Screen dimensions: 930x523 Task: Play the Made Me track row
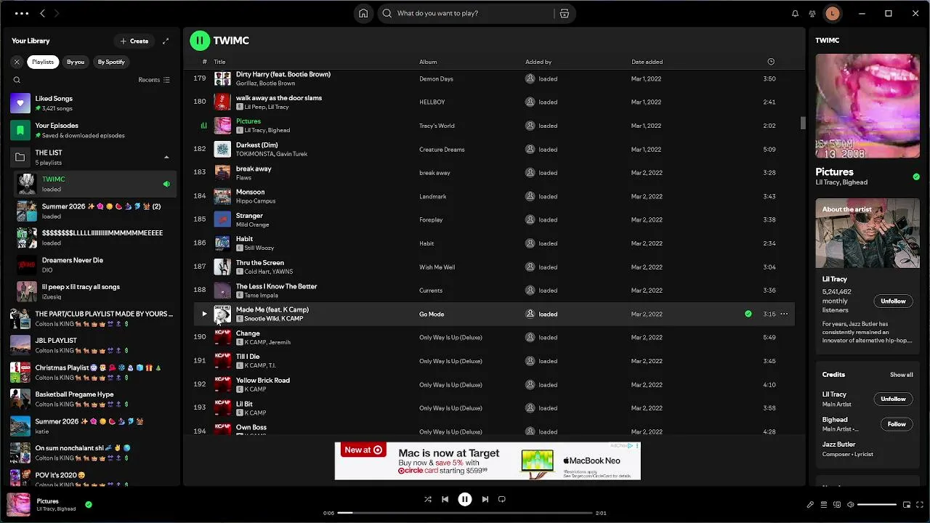pos(204,314)
